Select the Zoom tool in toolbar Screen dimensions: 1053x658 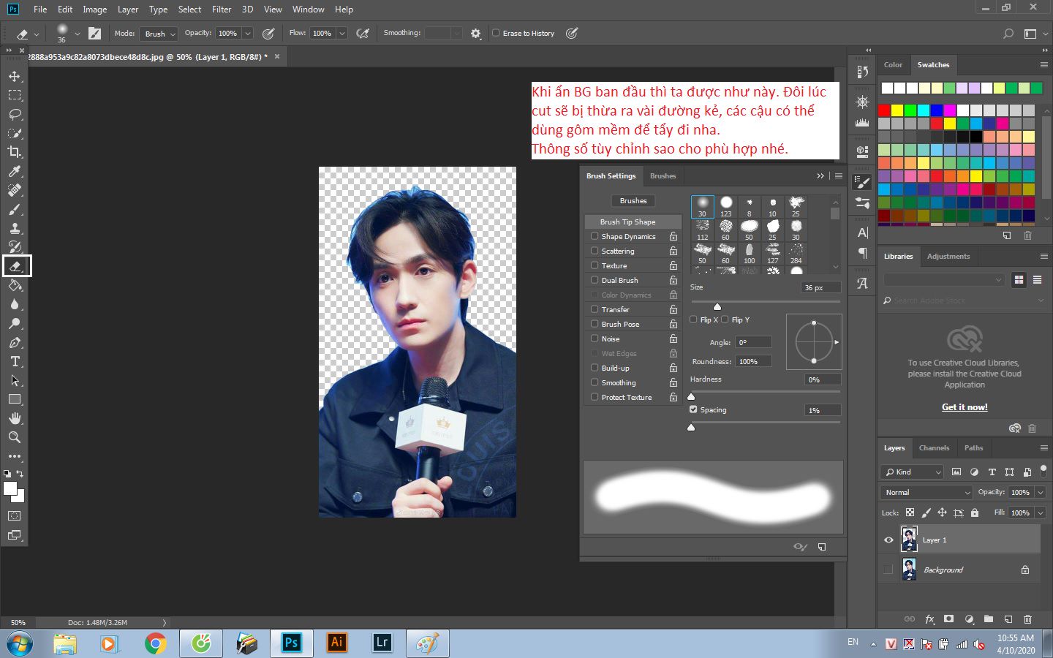coord(15,437)
